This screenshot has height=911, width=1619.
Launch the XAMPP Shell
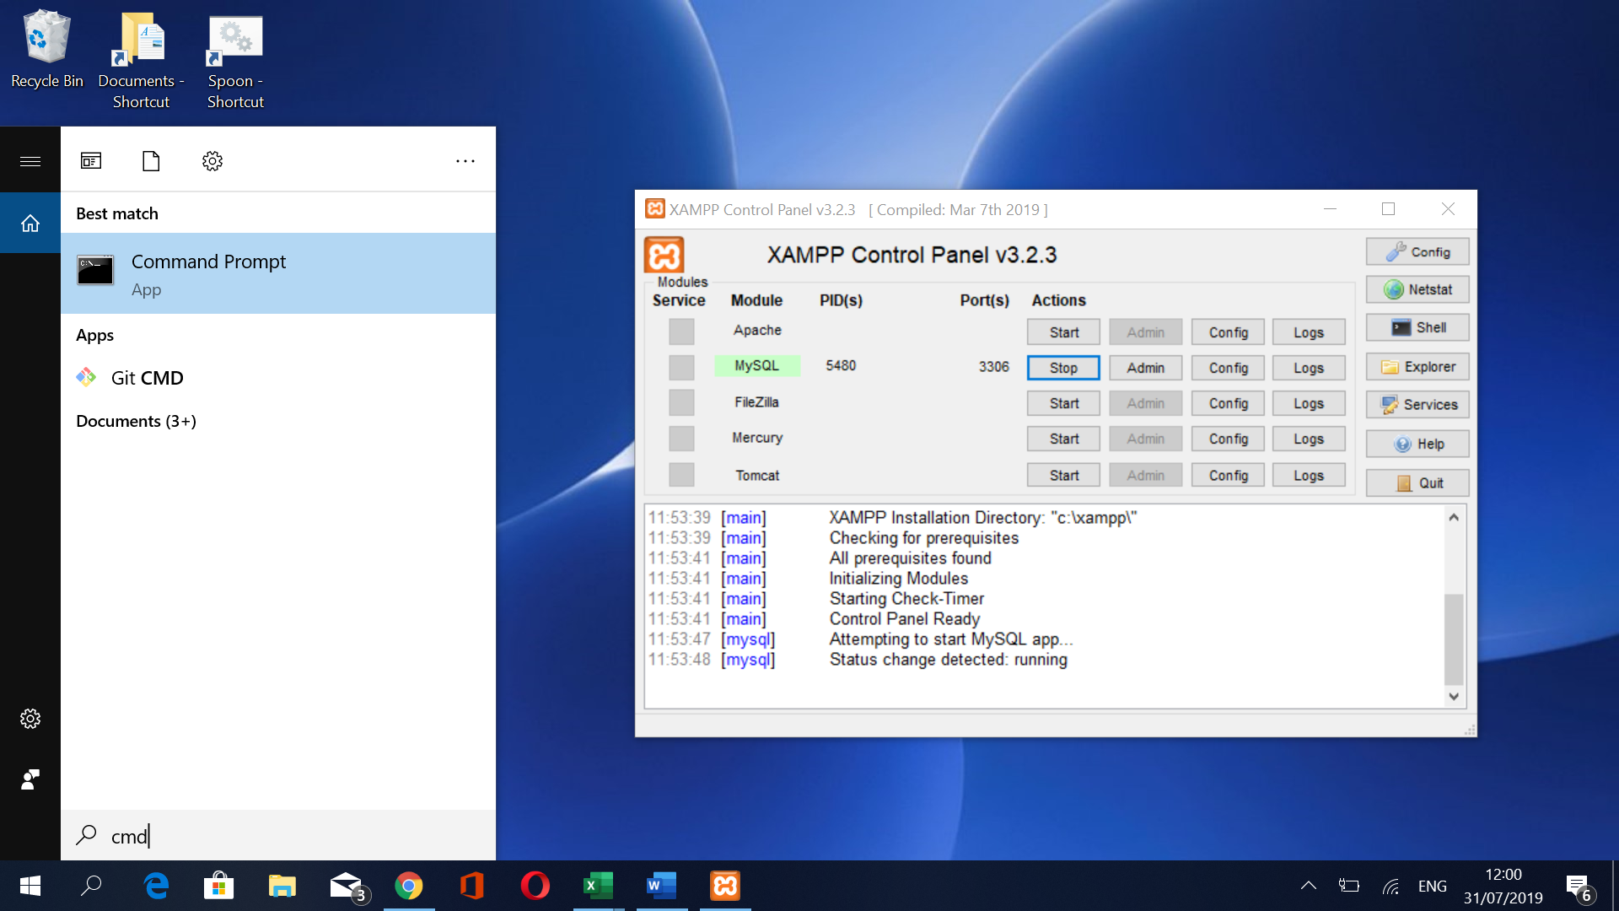(x=1417, y=327)
